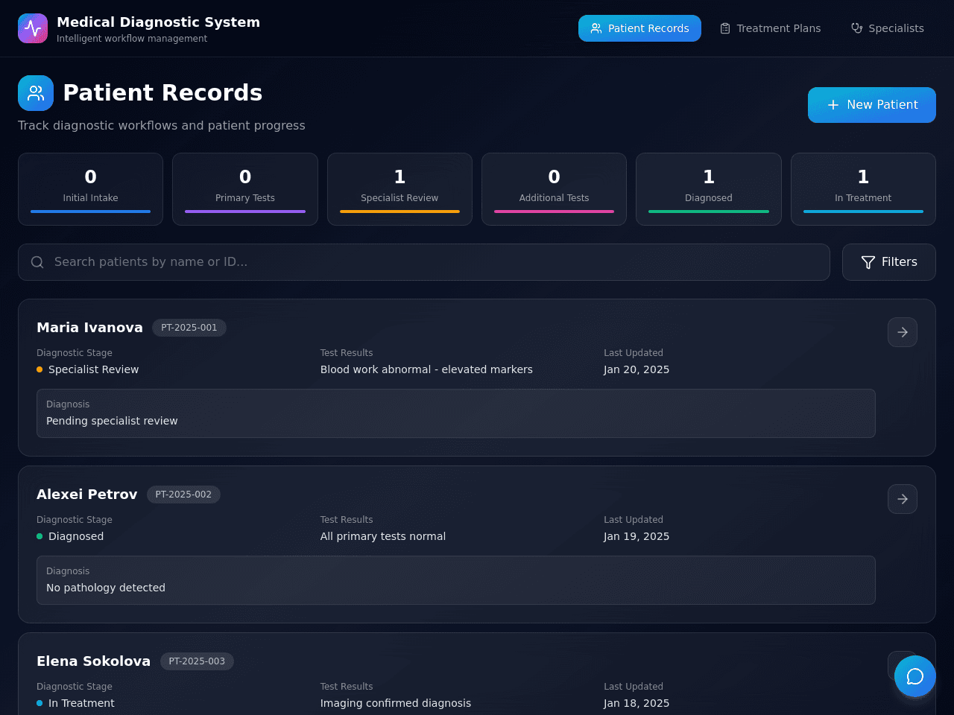Click Elena Sokolova's patient name

pyautogui.click(x=94, y=661)
